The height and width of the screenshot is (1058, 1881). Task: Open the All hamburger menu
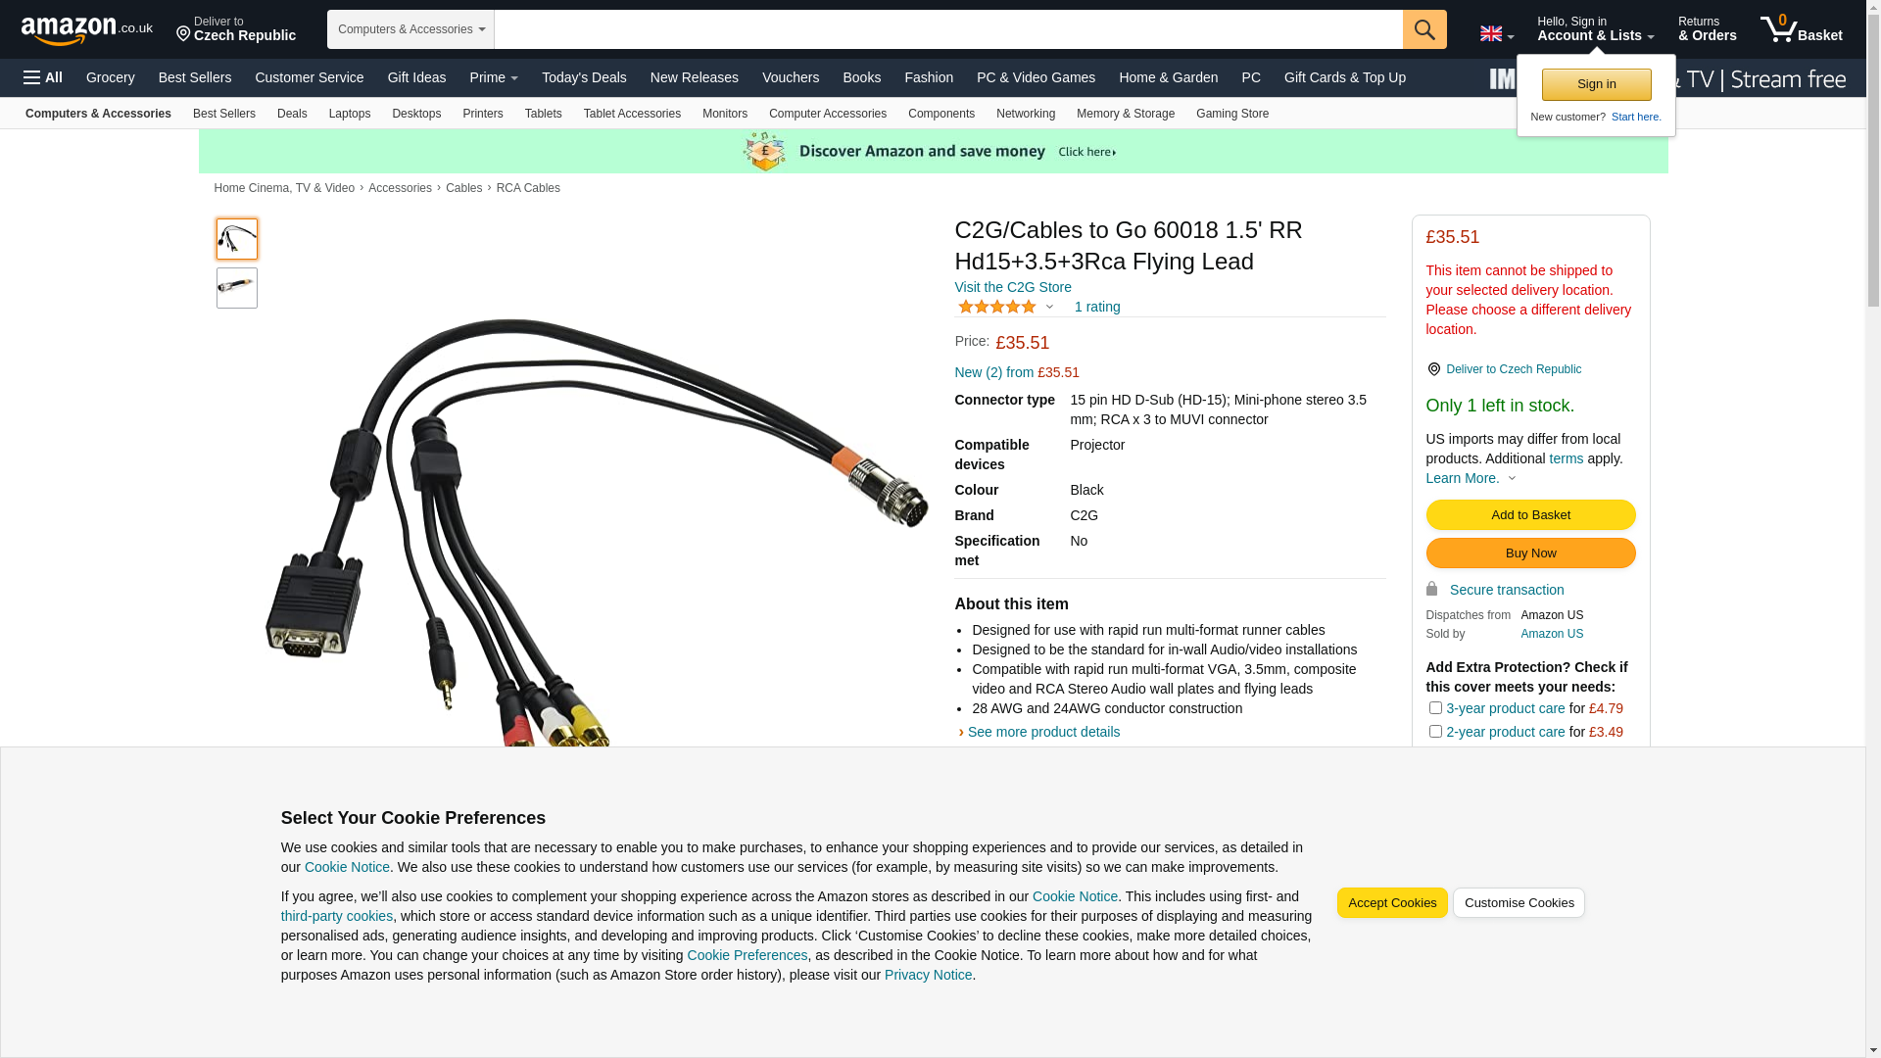[43, 77]
